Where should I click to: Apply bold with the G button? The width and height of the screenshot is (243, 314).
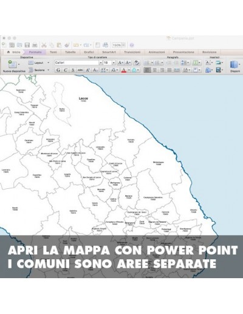click(x=58, y=70)
